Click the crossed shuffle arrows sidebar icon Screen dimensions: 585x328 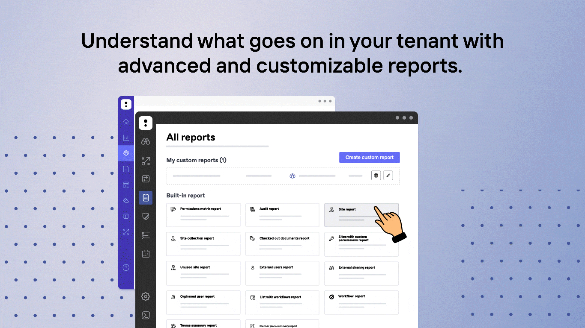(146, 161)
